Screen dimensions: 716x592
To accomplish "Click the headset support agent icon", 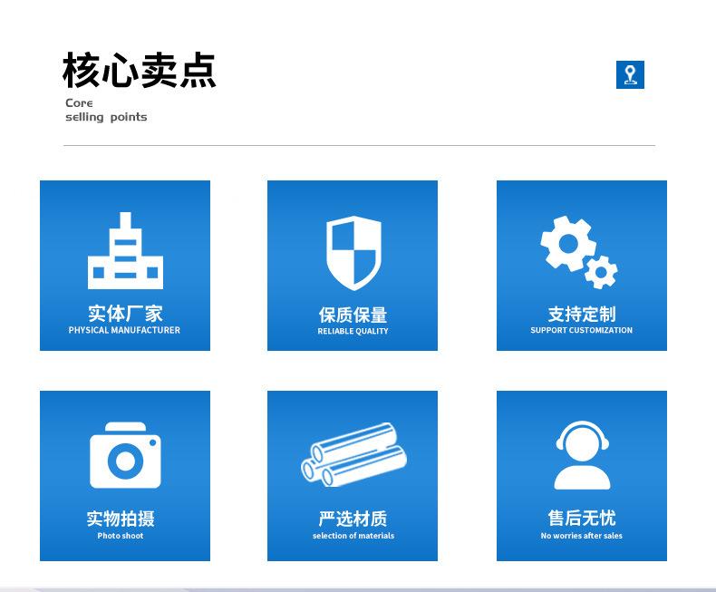I will pyautogui.click(x=582, y=455).
